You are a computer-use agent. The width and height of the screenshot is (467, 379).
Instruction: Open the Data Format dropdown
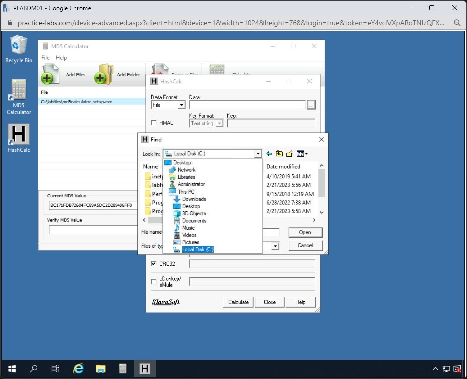[181, 105]
